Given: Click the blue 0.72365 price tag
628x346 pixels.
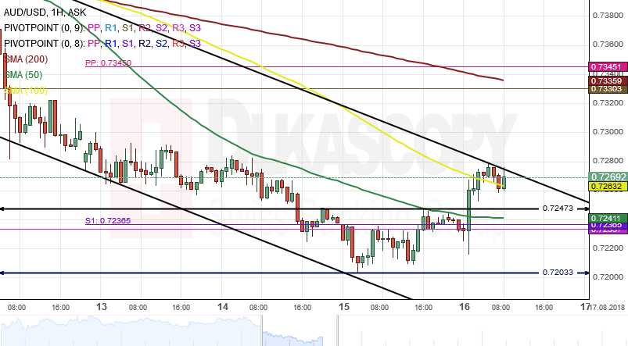Looking at the screenshot, I should 607,225.
